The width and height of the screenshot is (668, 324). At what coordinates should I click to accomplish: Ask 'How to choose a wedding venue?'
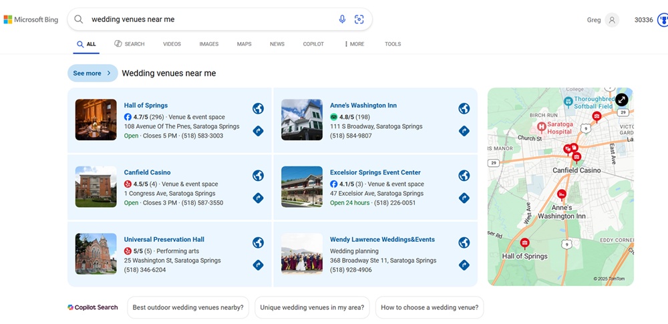coord(430,307)
